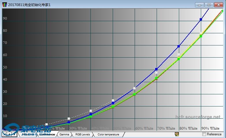Click the HCFR document icon in title bar
Viewport: 226px width, 138px height.
pyautogui.click(x=5, y=5)
